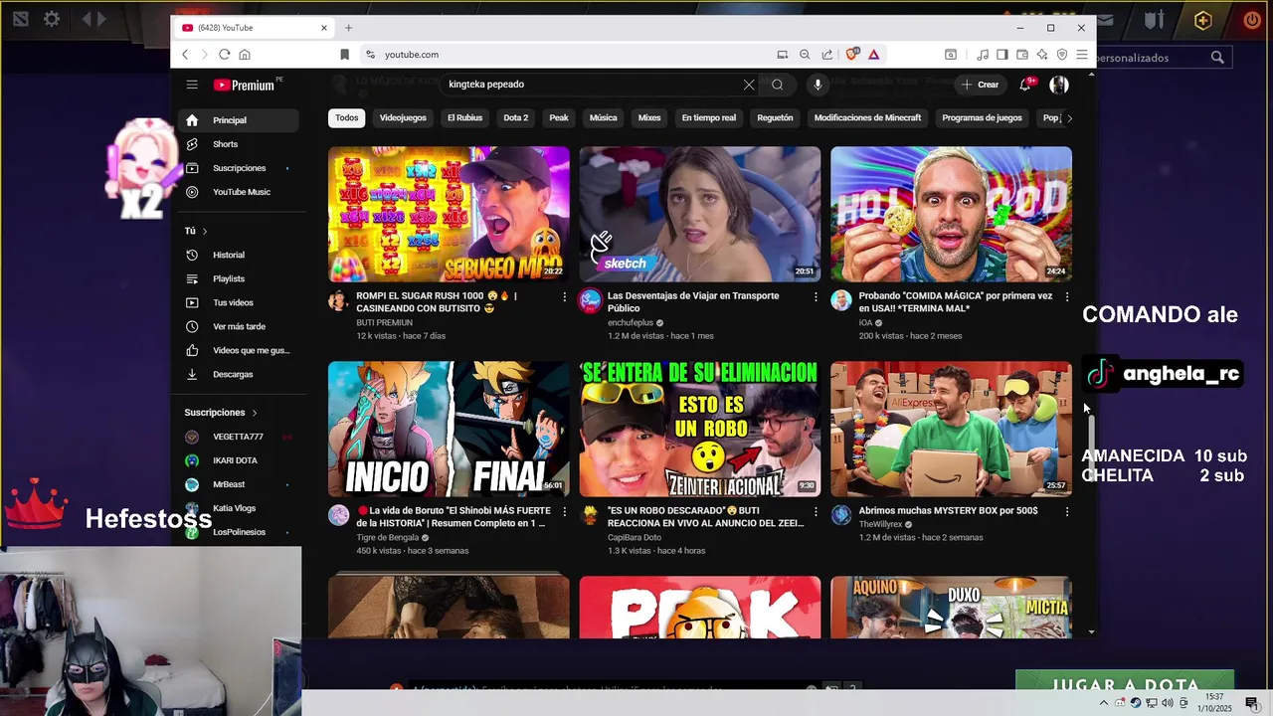Expand the Tú section chevron

[x=205, y=231]
